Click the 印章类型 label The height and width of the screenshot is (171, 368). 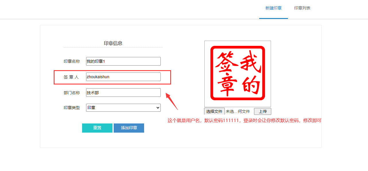(x=72, y=108)
